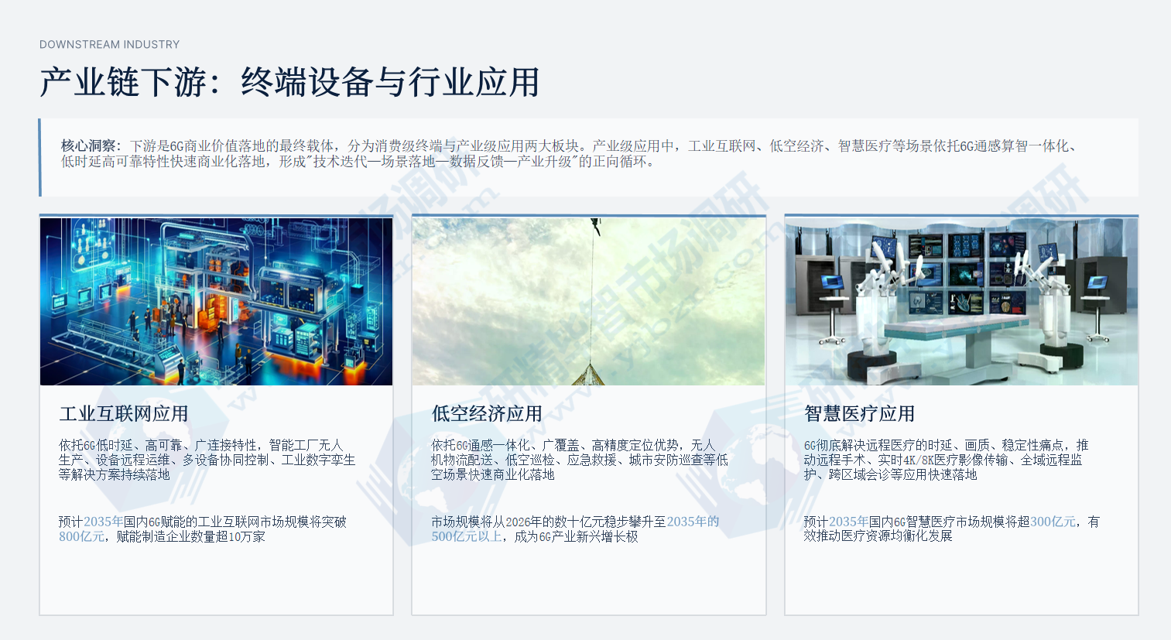This screenshot has width=1171, height=640.
Task: Click the paragraph starting 依托6G通感一体化
Action: pos(580,460)
